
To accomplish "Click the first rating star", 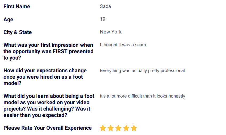I will 103,128.
